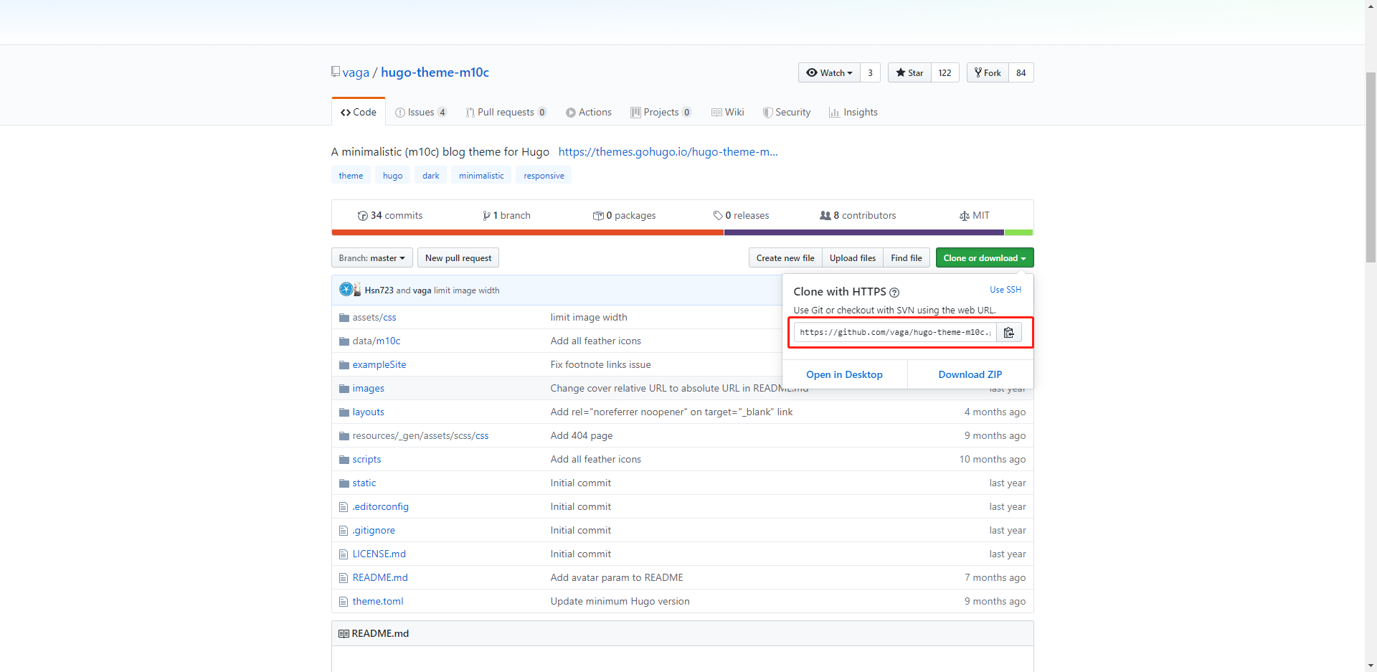
Task: Open 'Add 404 page' commit message
Action: tap(581, 436)
